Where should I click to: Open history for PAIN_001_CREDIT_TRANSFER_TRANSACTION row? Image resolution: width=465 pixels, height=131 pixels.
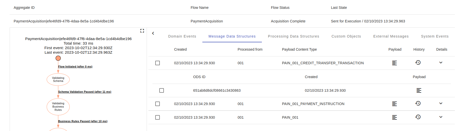[x=418, y=62]
